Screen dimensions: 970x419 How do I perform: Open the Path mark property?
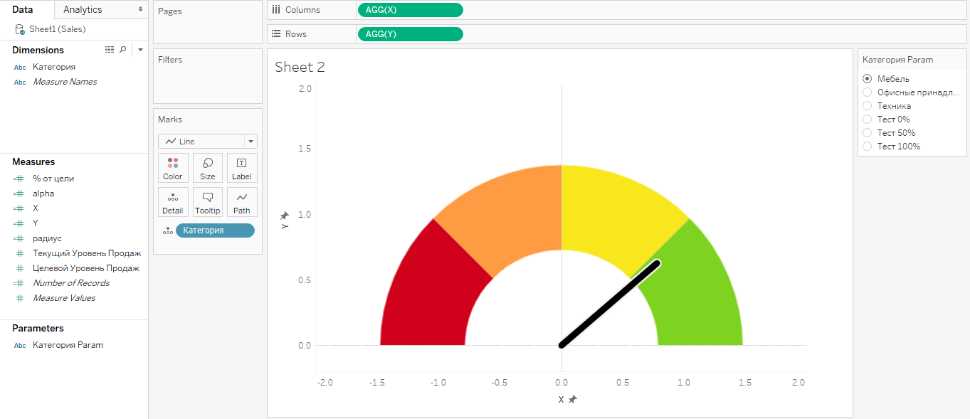[241, 202]
